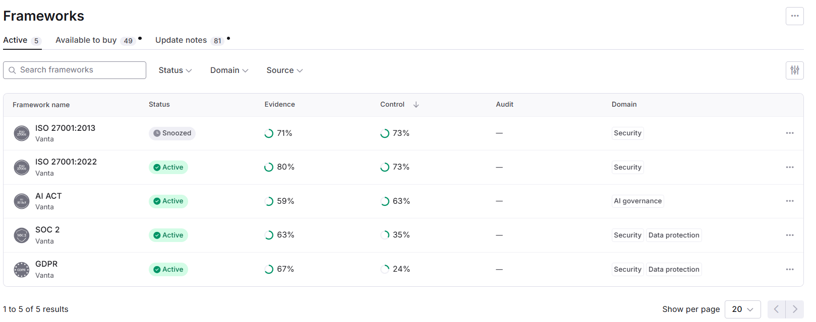Expand the Source filter dropdown
The width and height of the screenshot is (816, 322).
[284, 70]
